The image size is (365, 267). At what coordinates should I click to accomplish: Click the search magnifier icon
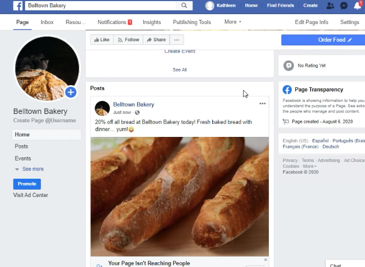[x=184, y=6]
